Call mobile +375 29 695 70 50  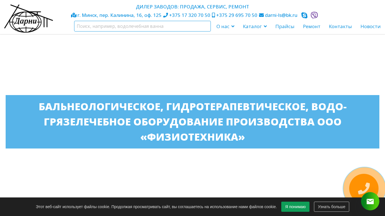coord(236,15)
